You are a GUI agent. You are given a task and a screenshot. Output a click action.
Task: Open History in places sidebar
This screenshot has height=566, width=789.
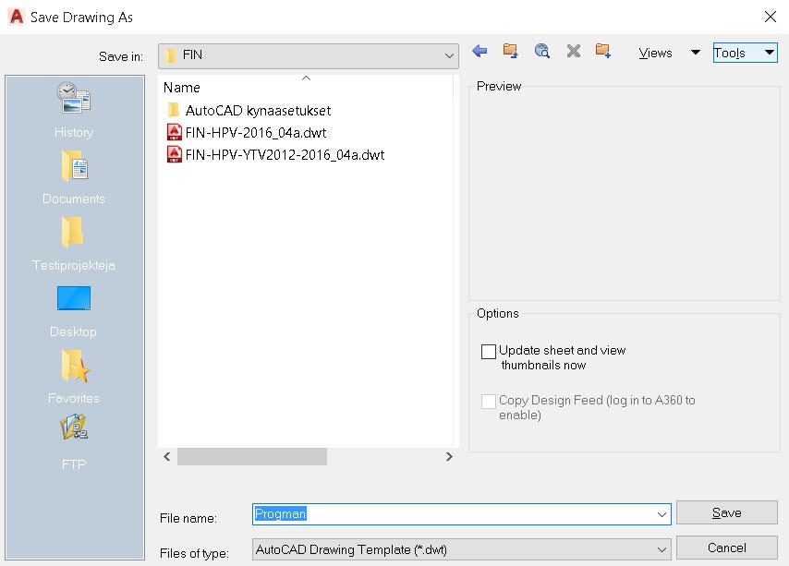coord(74,110)
